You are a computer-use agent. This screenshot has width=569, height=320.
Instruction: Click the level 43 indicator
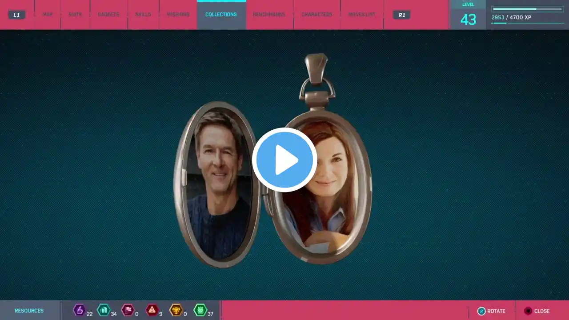pyautogui.click(x=468, y=15)
